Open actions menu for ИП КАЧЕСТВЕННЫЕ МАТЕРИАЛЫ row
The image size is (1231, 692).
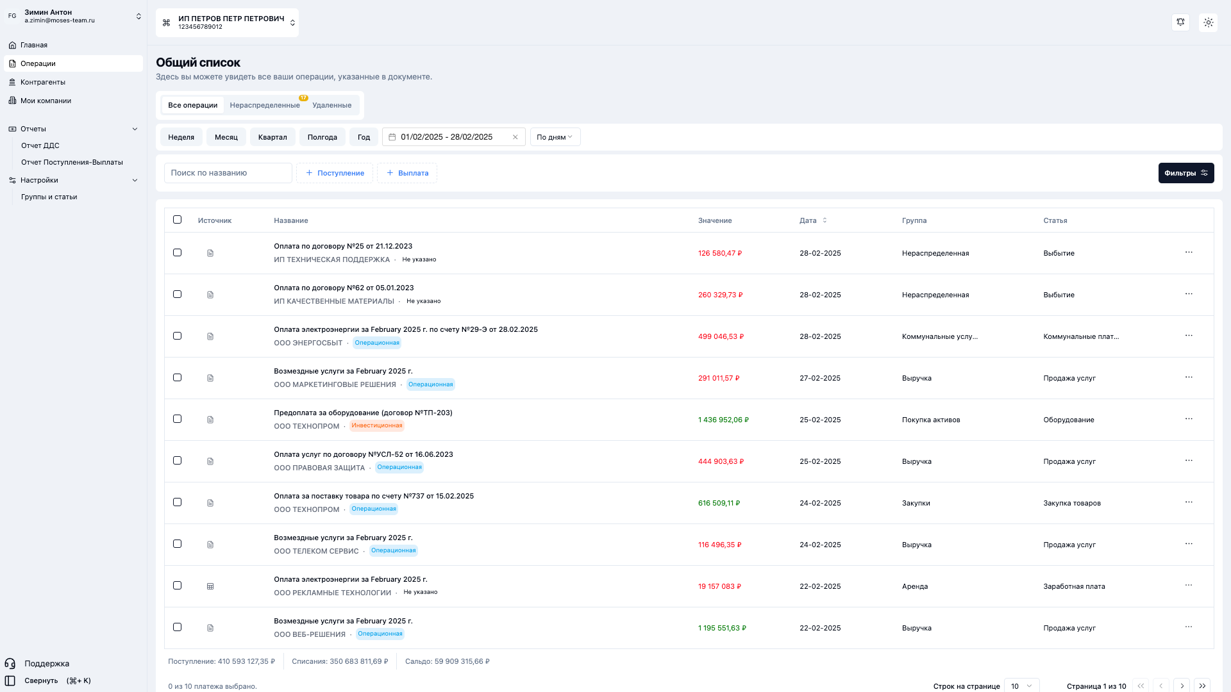(x=1189, y=294)
